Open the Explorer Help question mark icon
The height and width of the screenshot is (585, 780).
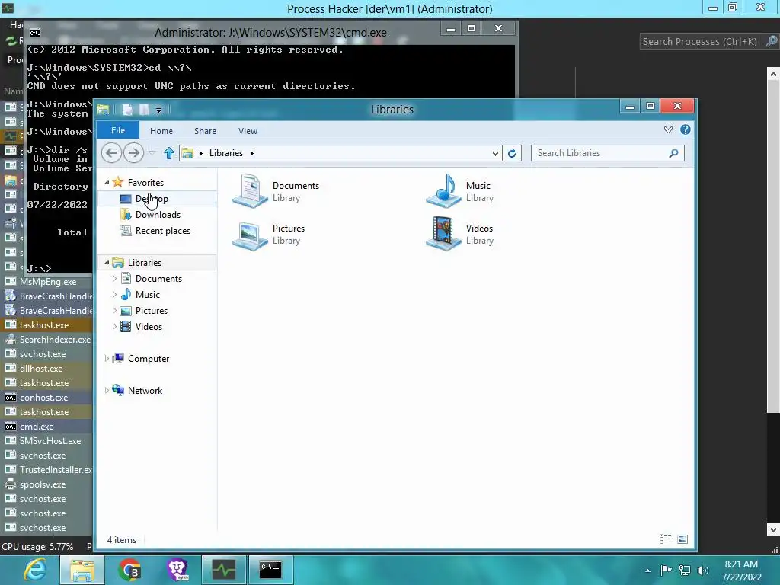(x=686, y=129)
